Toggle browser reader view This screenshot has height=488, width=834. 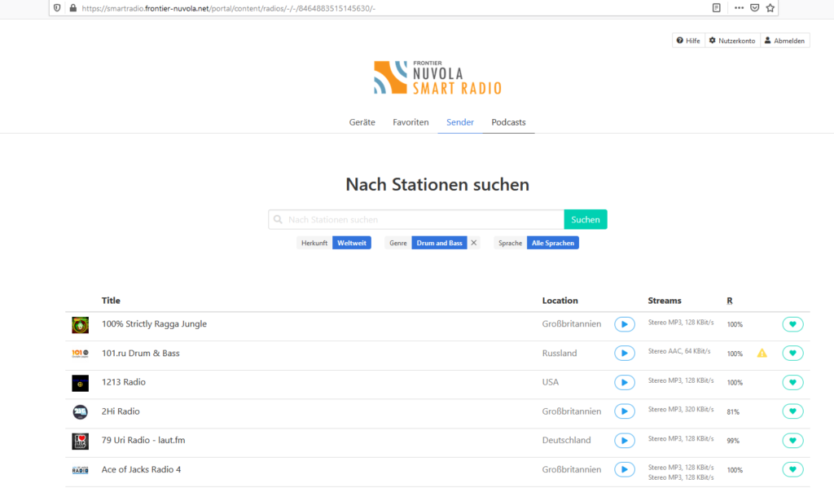[x=717, y=8]
